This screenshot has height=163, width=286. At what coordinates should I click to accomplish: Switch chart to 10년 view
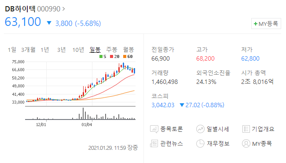point(78,50)
